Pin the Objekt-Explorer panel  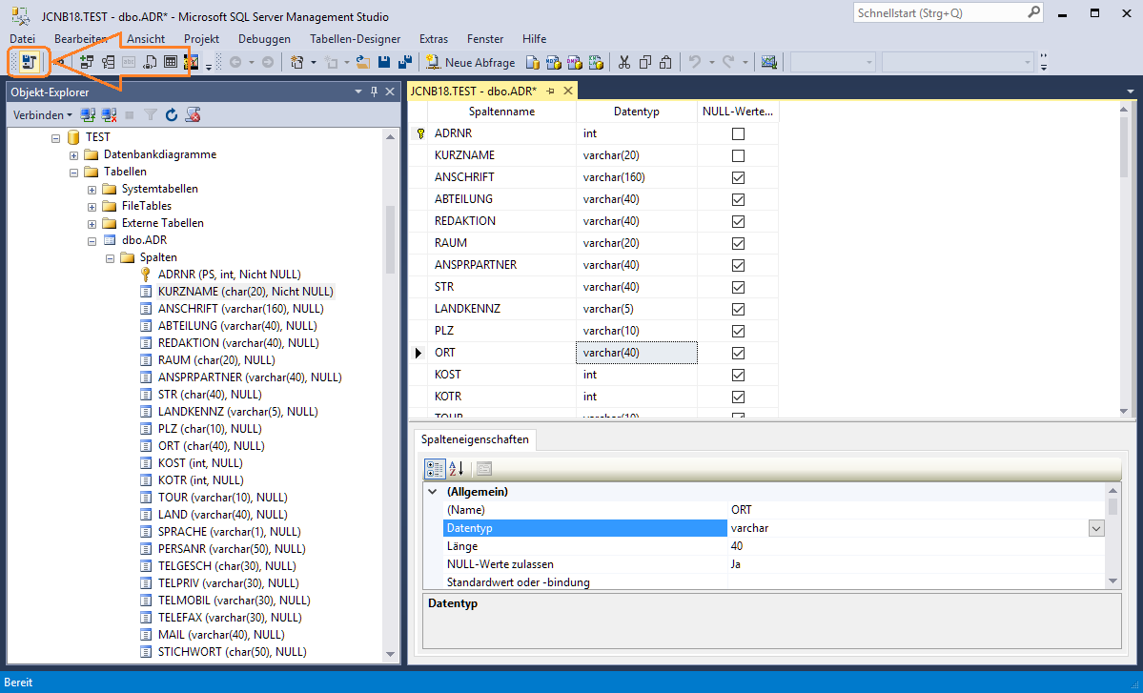click(x=374, y=92)
